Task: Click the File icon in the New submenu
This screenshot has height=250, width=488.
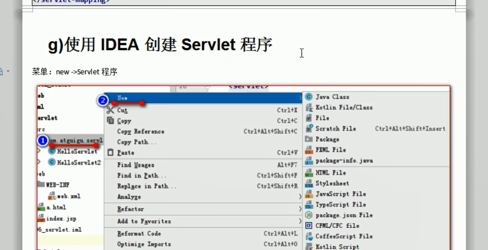Action: (x=309, y=118)
